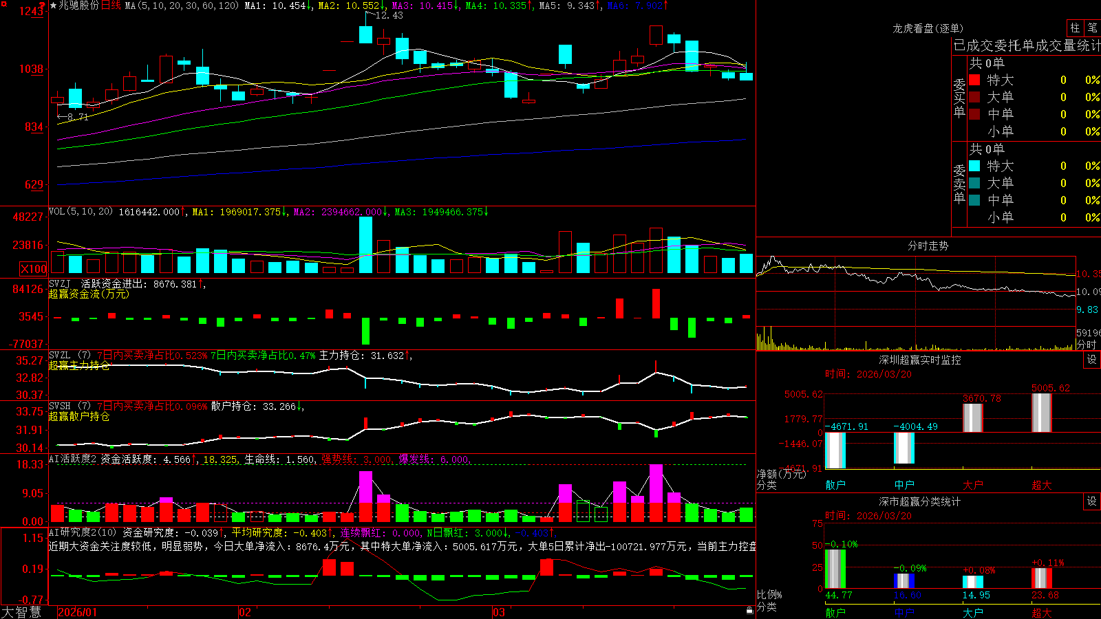Click the 44.77 散户 ratio value

[839, 595]
